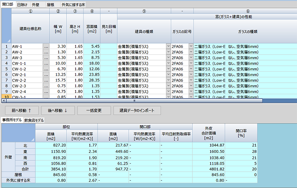Select the width cell showing 6.70 for CW-1-2

57,69
